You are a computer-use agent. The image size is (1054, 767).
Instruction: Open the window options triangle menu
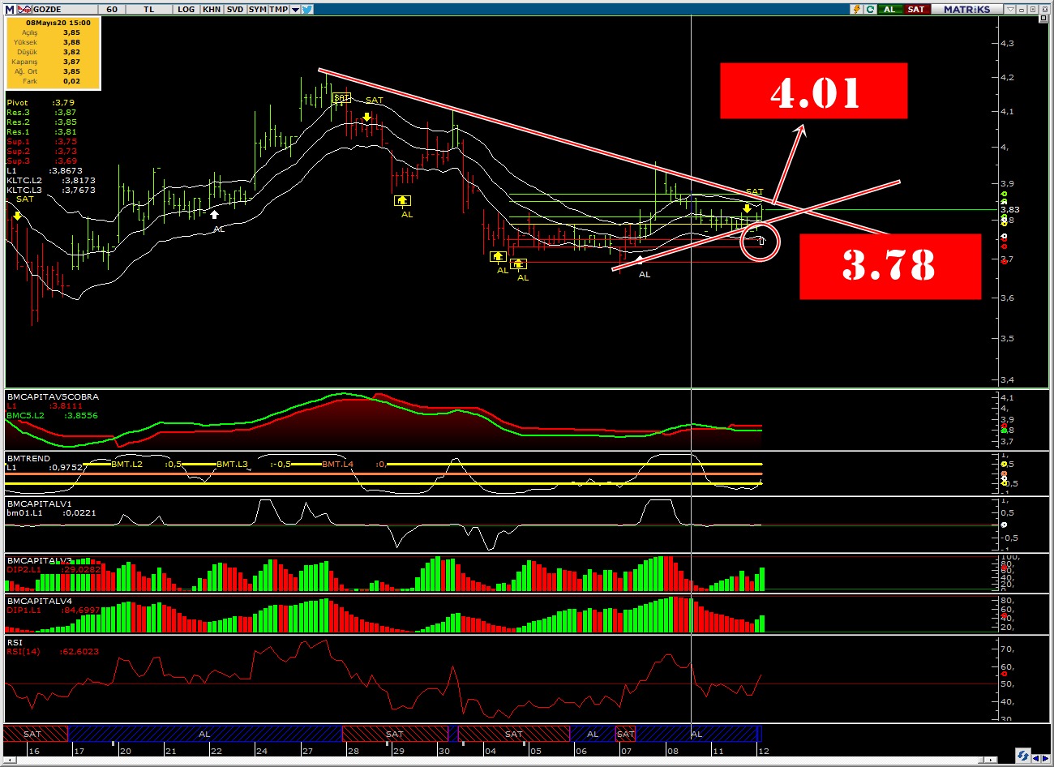pyautogui.click(x=1009, y=9)
